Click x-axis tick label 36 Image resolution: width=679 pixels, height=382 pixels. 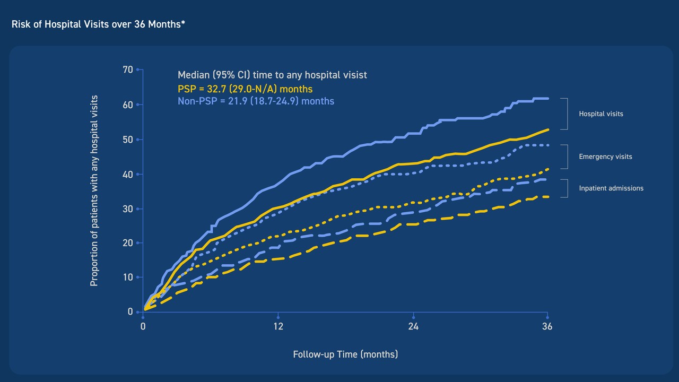[x=547, y=327]
